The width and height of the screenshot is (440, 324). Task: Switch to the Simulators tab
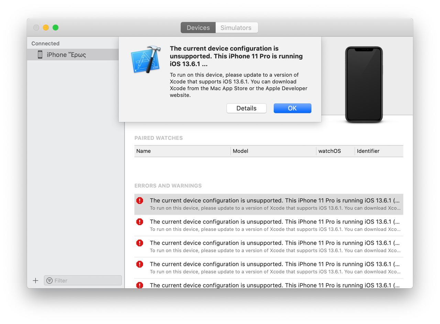[236, 27]
